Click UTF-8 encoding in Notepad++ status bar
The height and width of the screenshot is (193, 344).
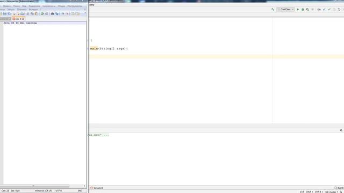[59, 191]
